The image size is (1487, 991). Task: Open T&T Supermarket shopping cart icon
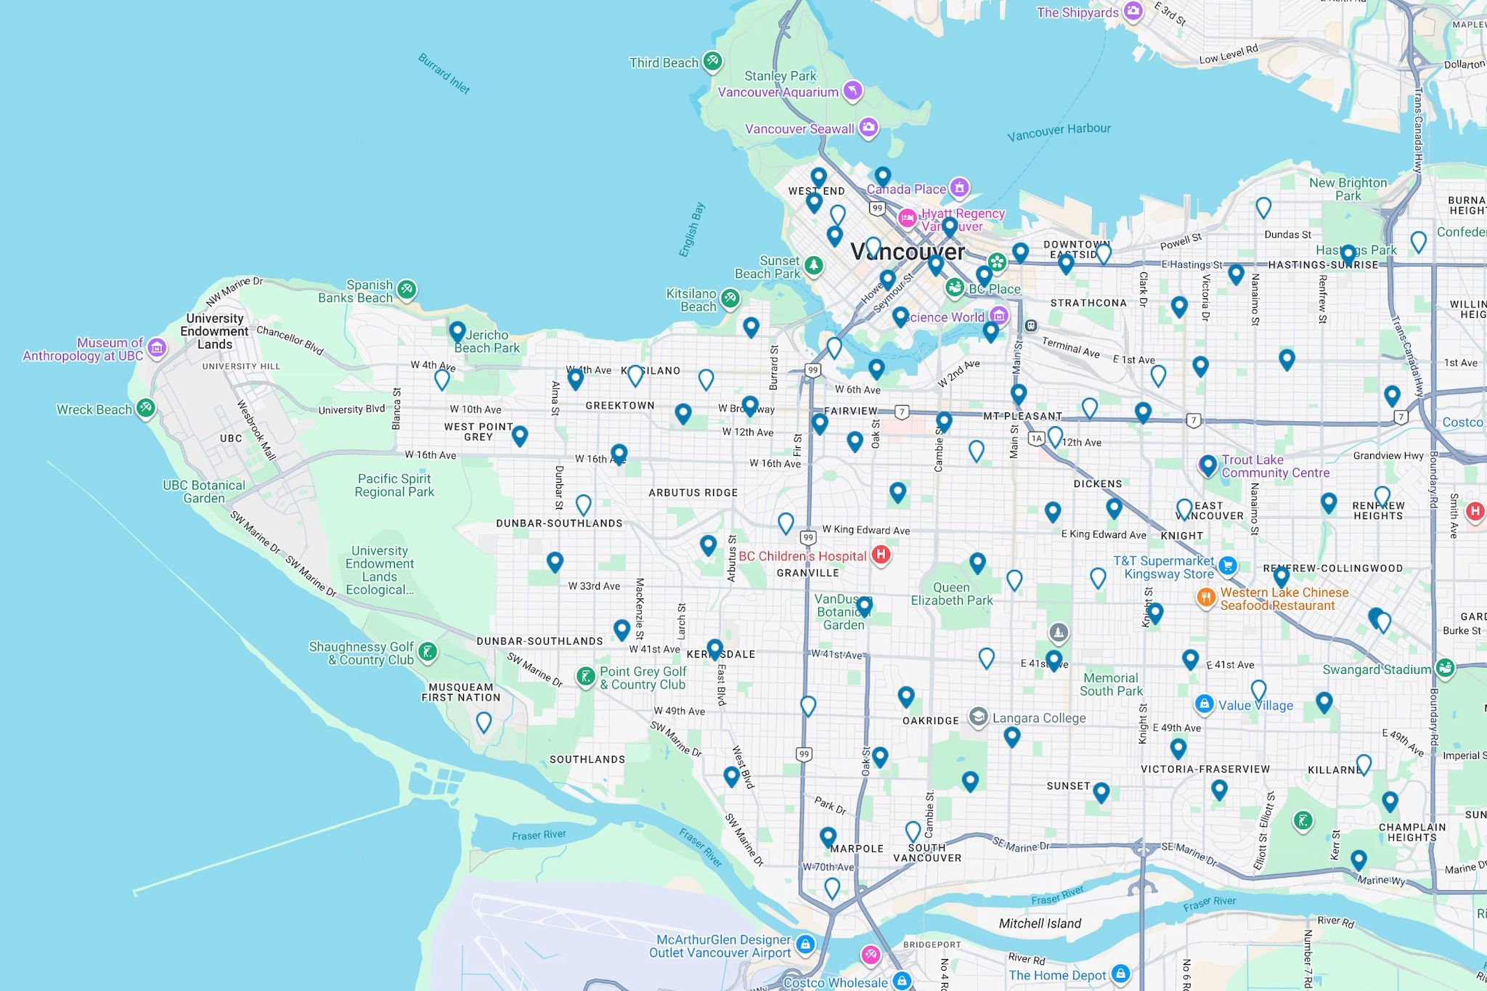(x=1228, y=566)
